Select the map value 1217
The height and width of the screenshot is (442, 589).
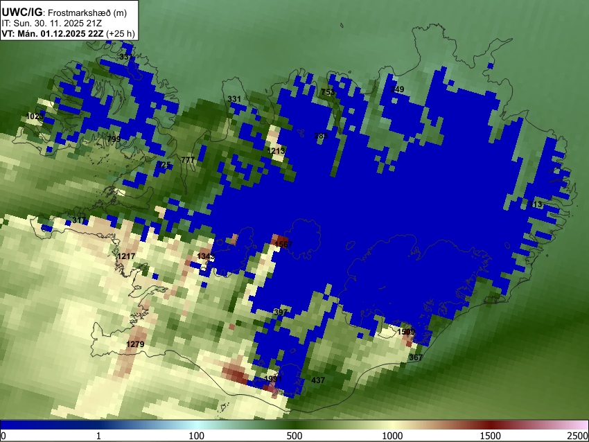click(126, 256)
